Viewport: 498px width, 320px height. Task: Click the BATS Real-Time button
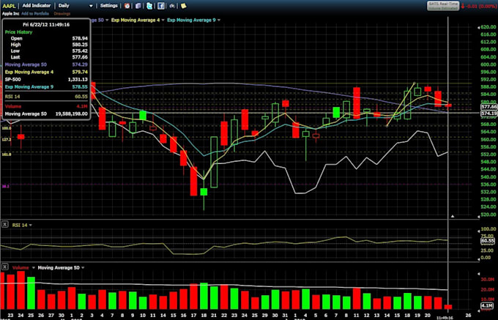443,6
